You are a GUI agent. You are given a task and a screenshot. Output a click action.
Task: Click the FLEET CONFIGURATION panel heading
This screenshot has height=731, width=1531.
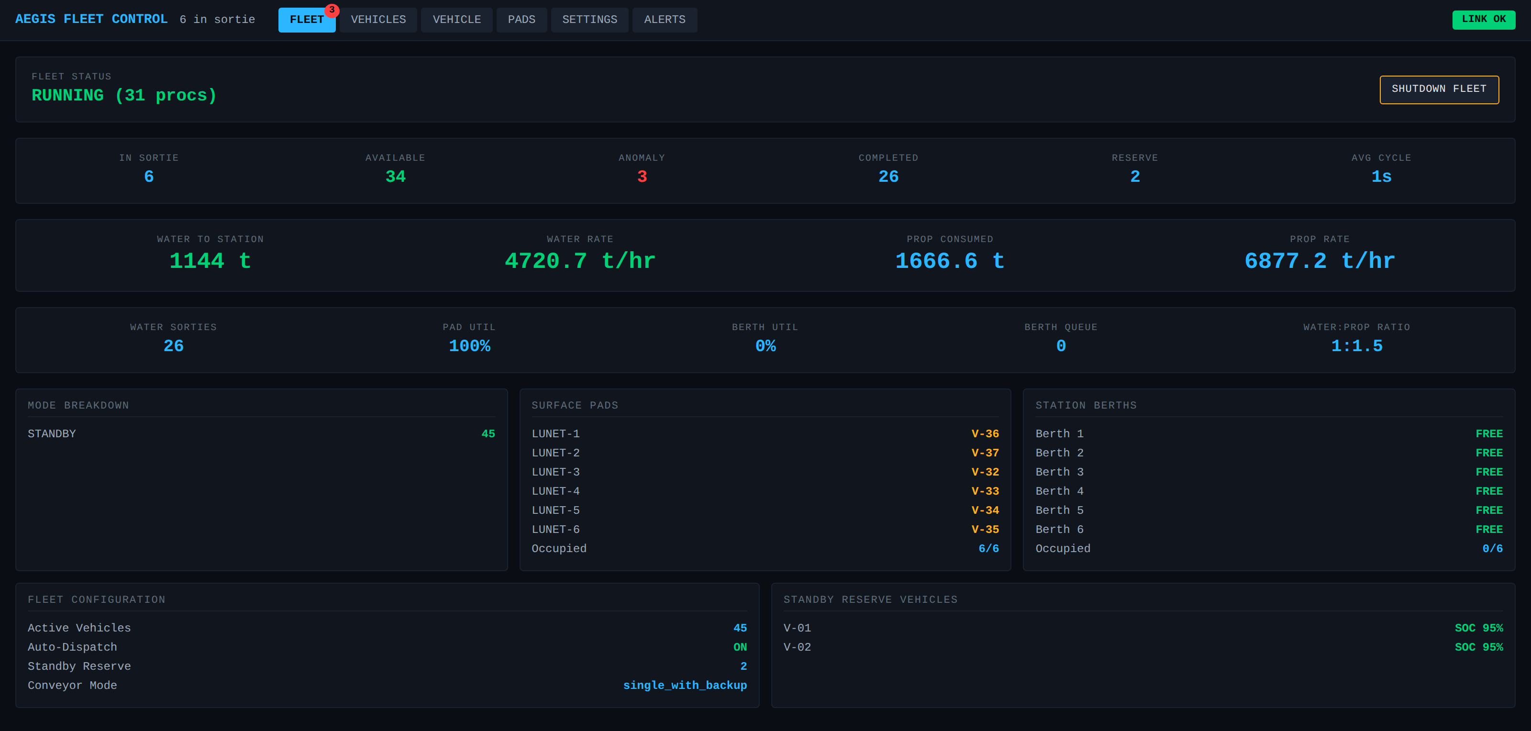pyautogui.click(x=96, y=599)
